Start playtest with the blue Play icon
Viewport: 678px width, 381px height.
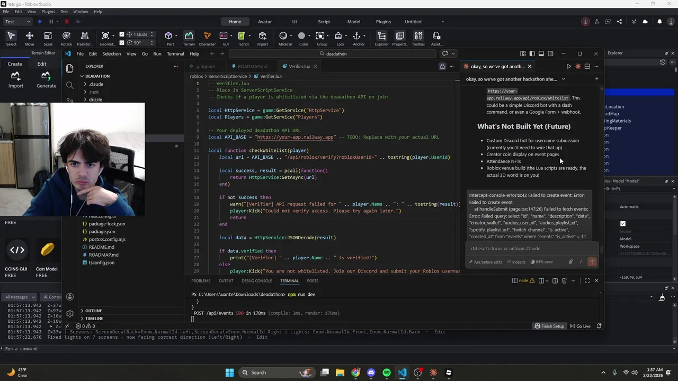[40, 22]
